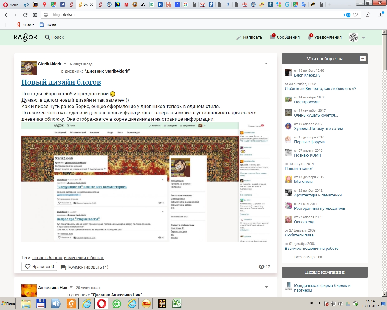Image resolution: width=387 pixels, height=310 pixels.
Task: Close the active blogs tab
Action: click(x=91, y=5)
